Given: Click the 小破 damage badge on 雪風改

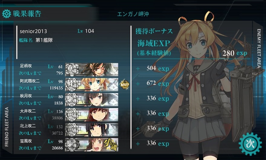Looking at the screenshot, I should point(110,145).
